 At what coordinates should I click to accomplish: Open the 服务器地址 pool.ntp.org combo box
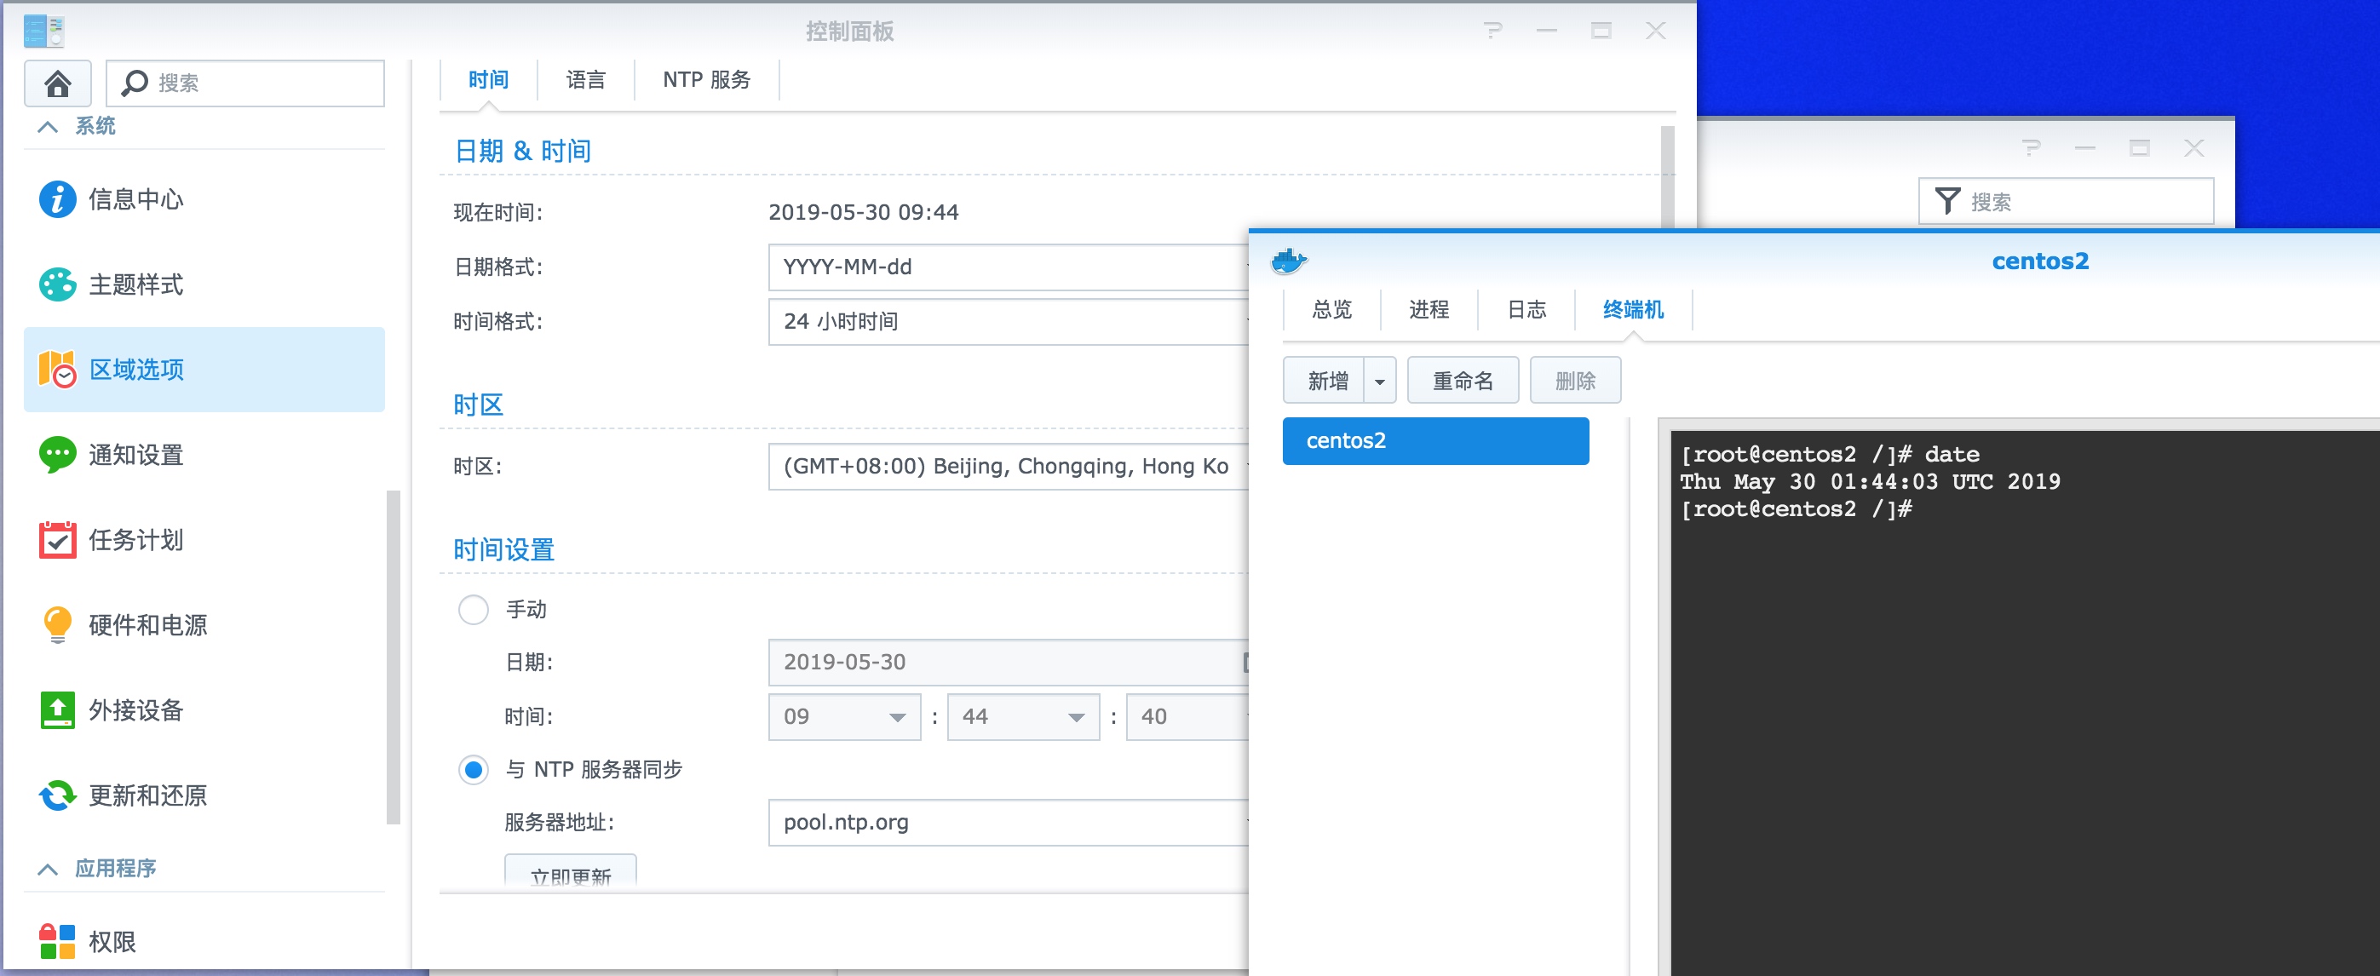tap(1008, 822)
